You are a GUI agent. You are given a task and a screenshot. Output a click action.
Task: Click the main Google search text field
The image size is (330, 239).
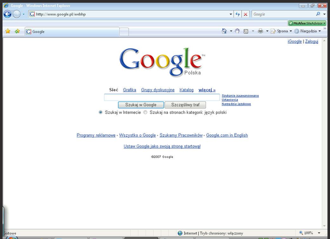click(162, 97)
